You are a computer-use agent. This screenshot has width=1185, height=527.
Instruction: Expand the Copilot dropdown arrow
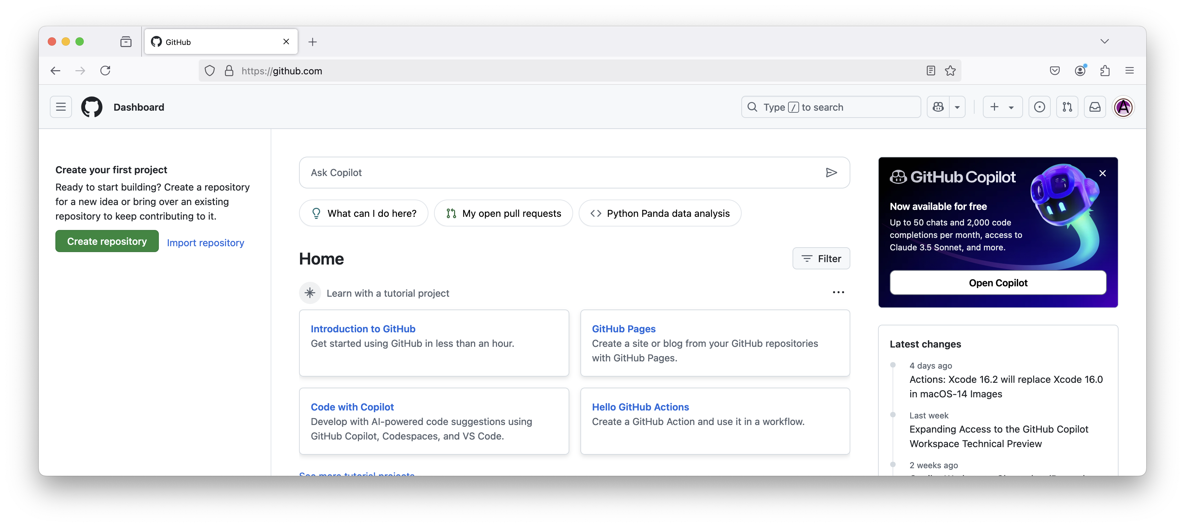coord(957,107)
